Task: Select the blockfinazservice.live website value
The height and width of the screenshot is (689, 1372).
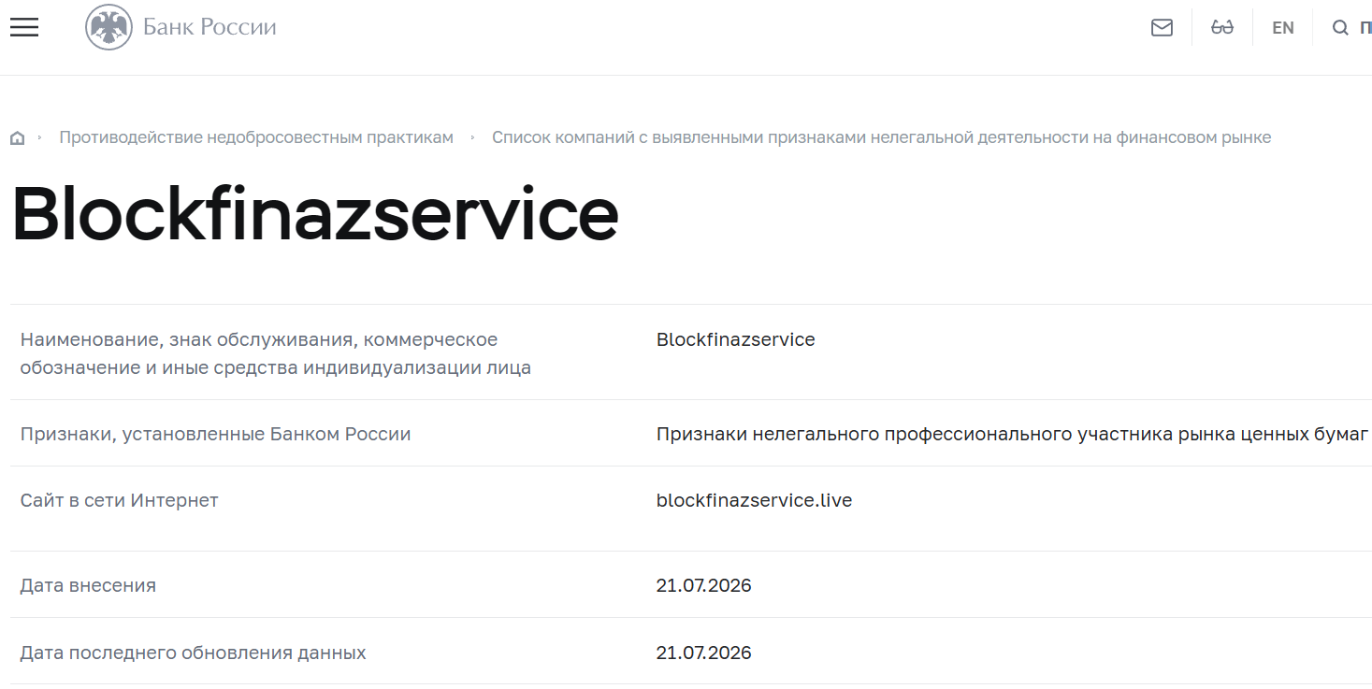Action: point(754,500)
